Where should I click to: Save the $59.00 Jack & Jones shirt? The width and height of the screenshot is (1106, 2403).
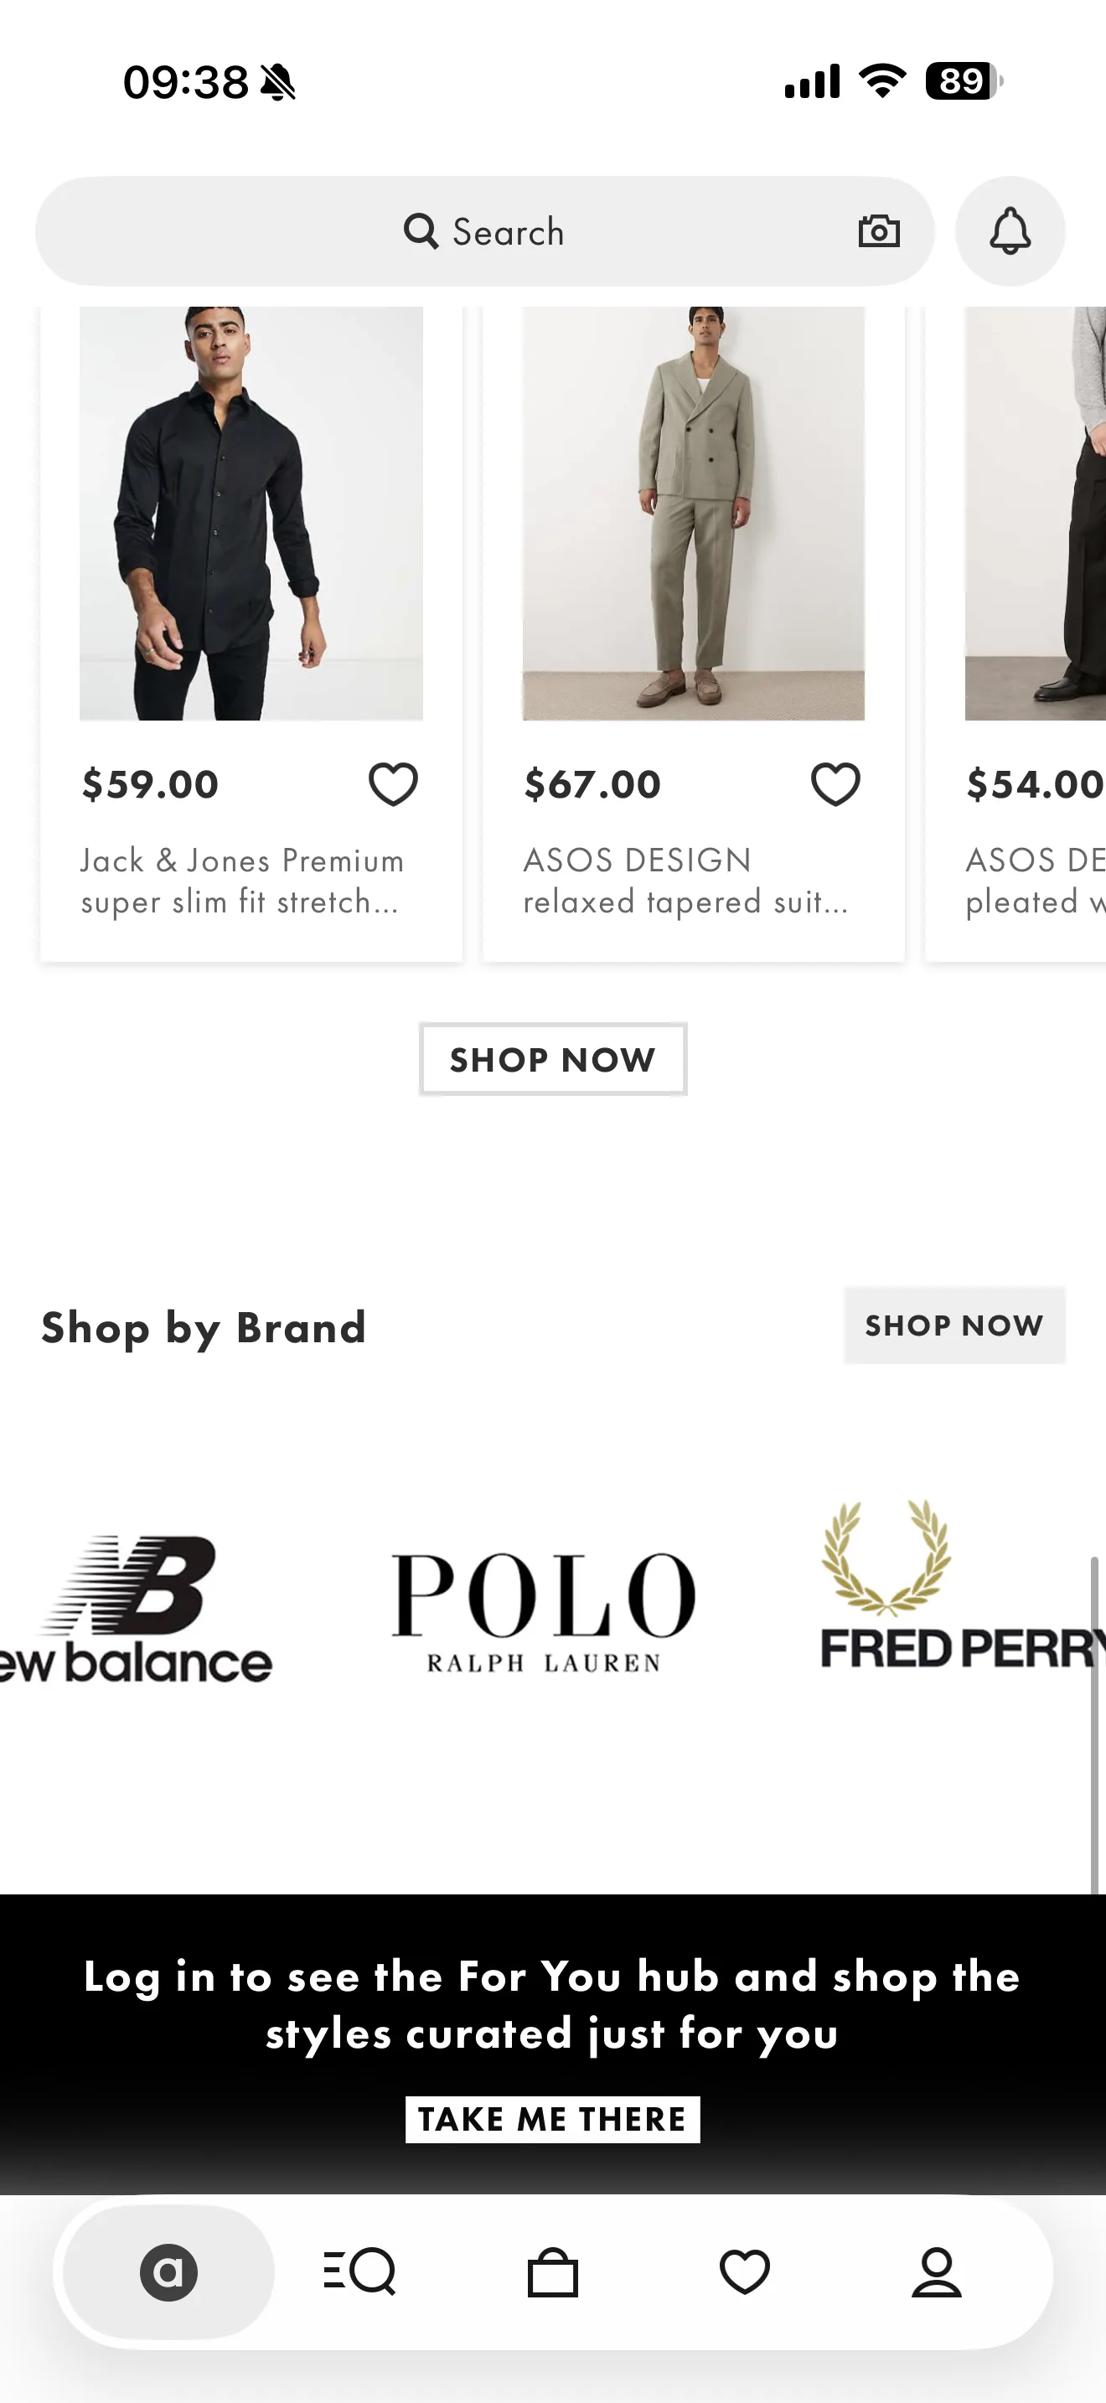pyautogui.click(x=393, y=783)
